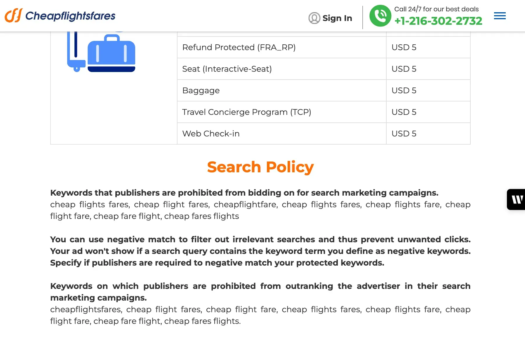
Task: Open the hamburger navigation menu
Action: 499,16
